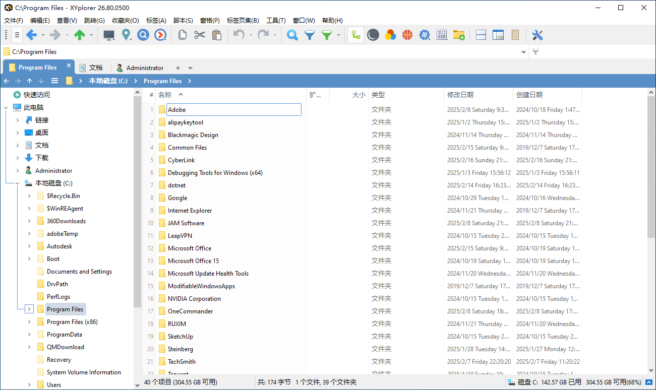Open the 工具(T) menu
The height and width of the screenshot is (390, 656).
click(x=276, y=21)
